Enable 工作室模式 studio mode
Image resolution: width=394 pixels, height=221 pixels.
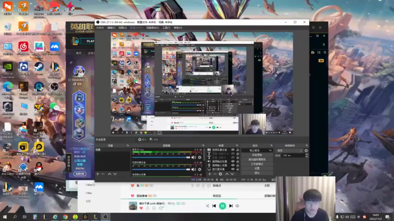(257, 164)
